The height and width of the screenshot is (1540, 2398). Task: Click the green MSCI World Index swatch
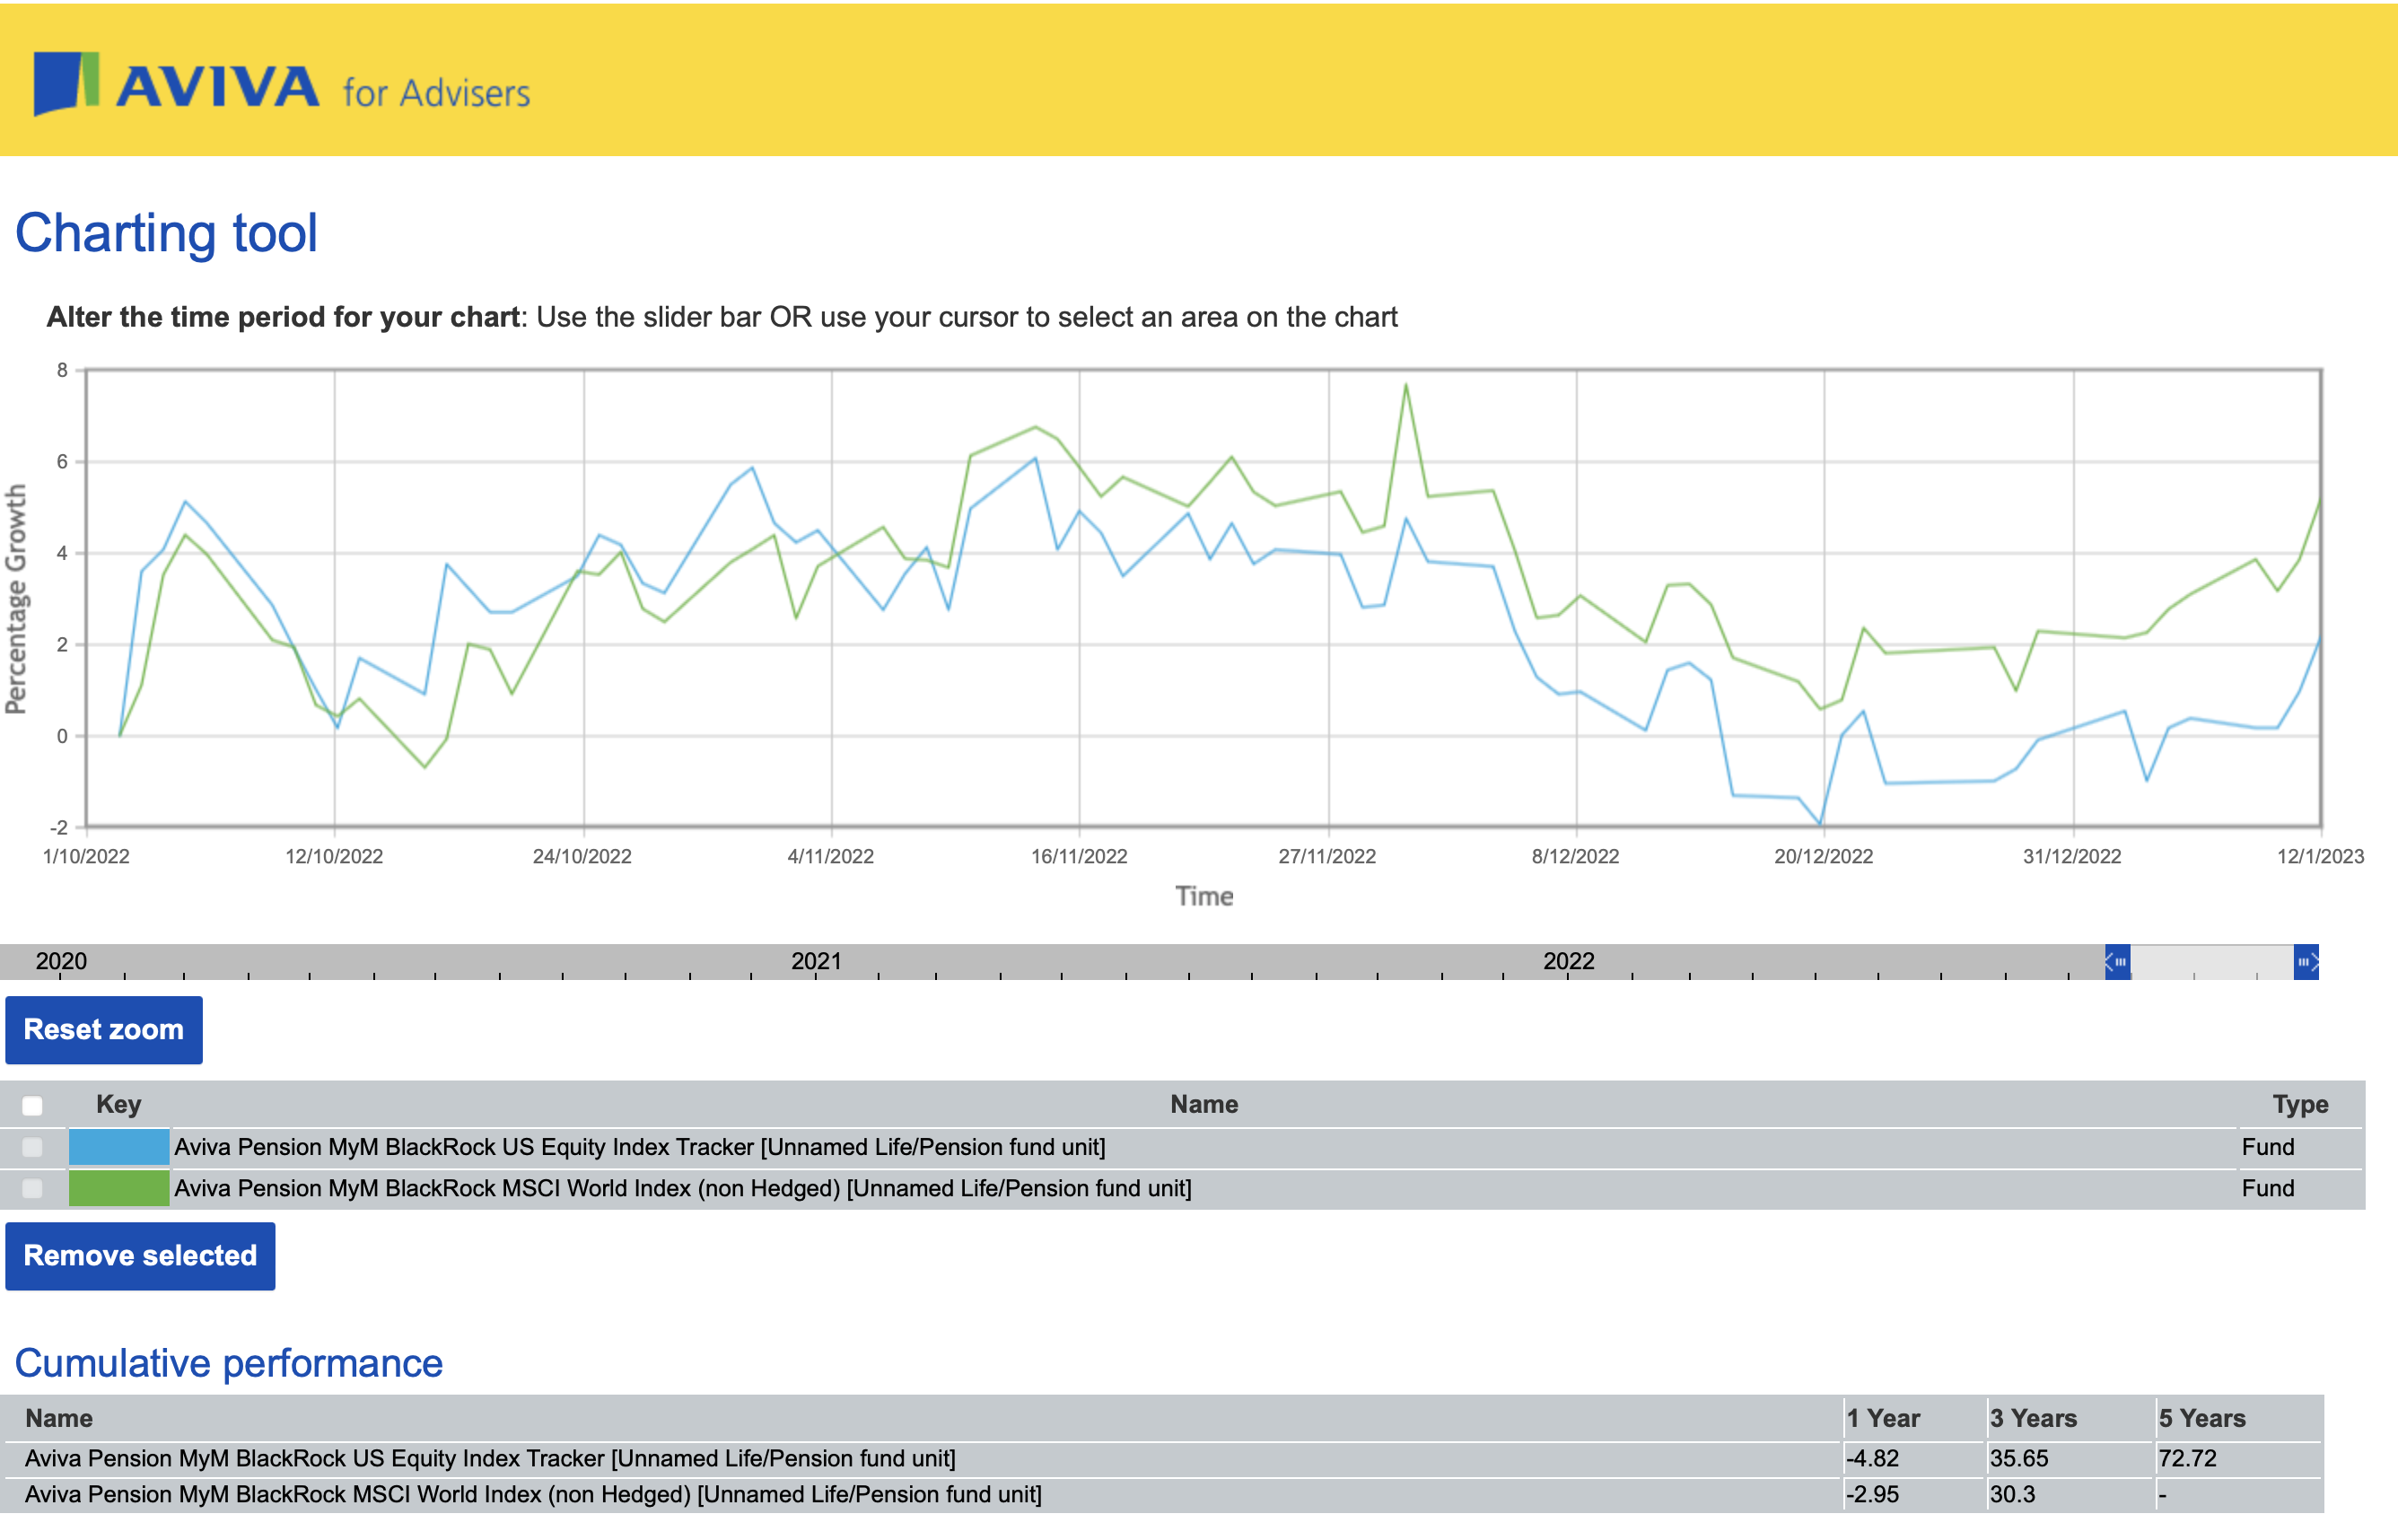(x=119, y=1188)
